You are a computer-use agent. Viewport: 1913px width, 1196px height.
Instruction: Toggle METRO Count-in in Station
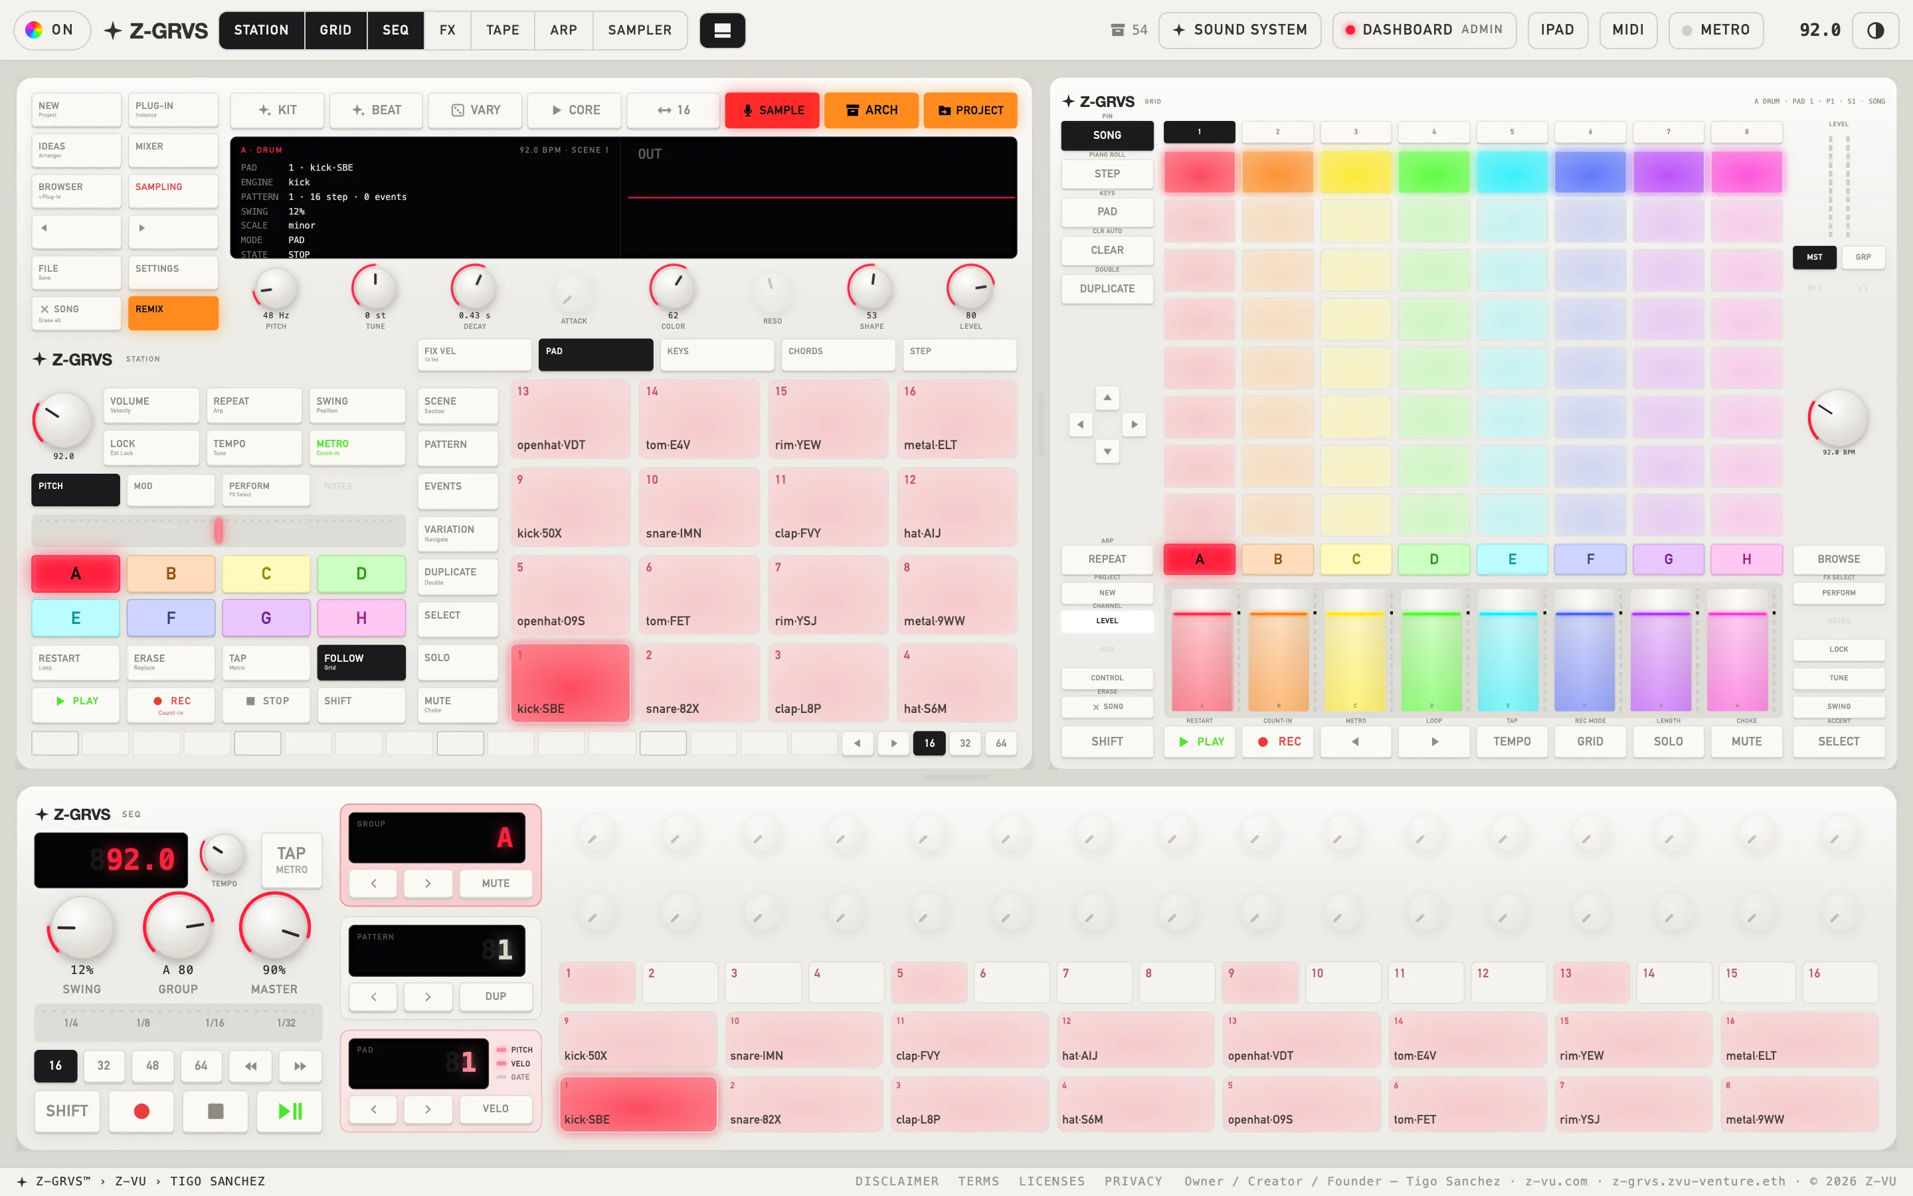357,448
